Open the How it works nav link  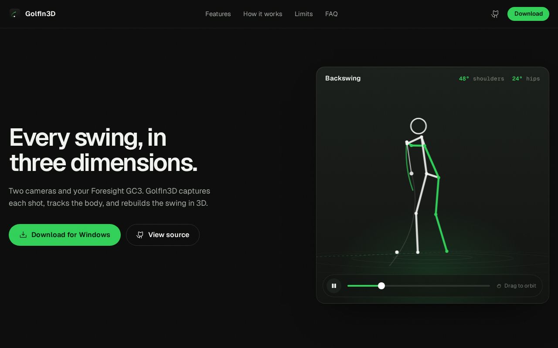click(x=263, y=14)
